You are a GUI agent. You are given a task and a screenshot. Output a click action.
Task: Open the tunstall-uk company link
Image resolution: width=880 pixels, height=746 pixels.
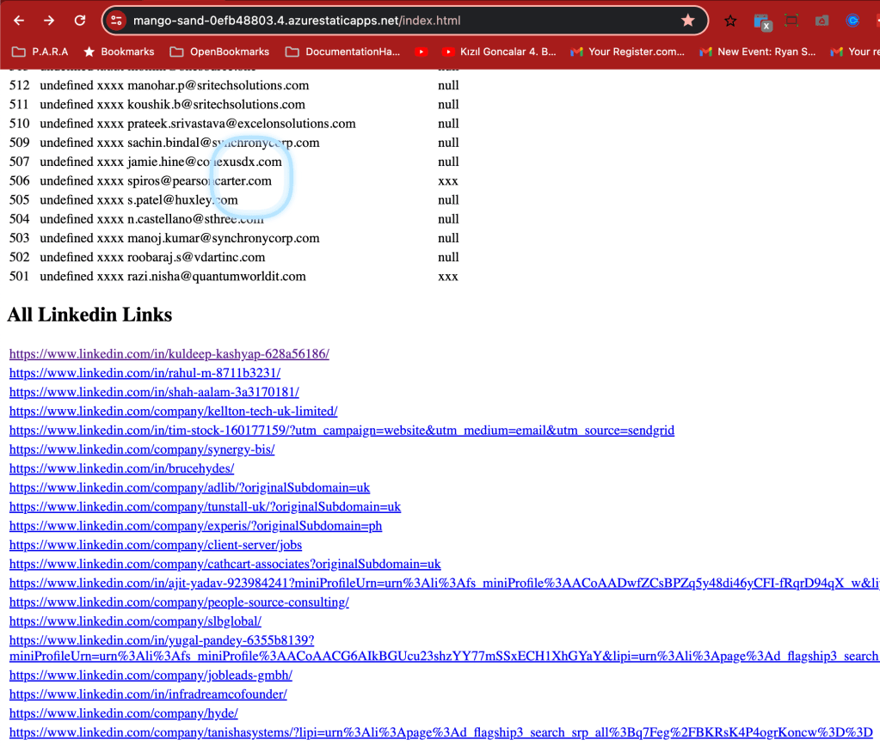click(205, 506)
